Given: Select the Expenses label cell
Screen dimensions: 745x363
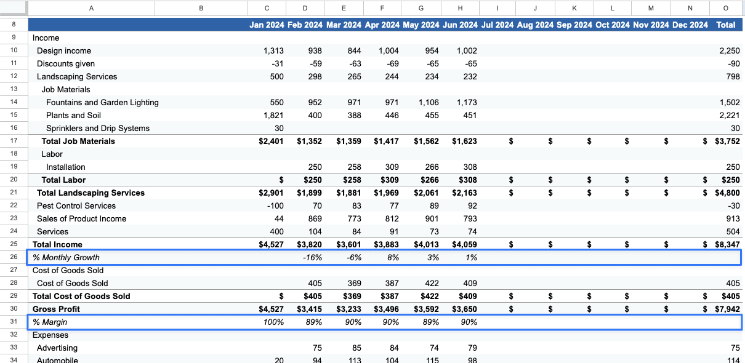Looking at the screenshot, I should 50,335.
